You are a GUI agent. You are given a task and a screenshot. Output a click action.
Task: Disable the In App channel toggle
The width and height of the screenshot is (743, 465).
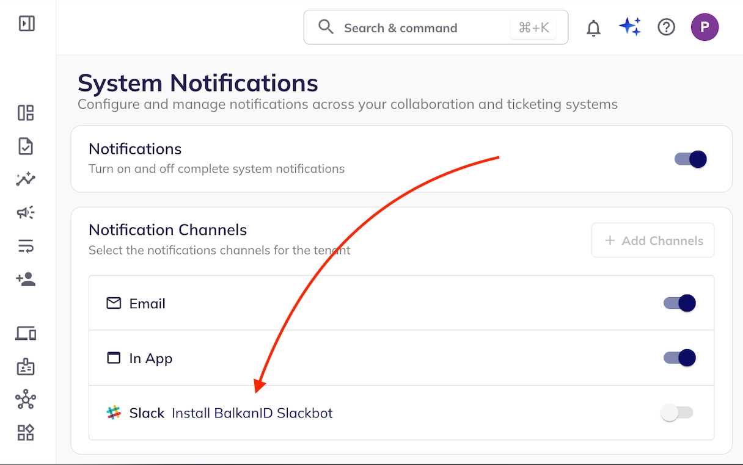679,358
